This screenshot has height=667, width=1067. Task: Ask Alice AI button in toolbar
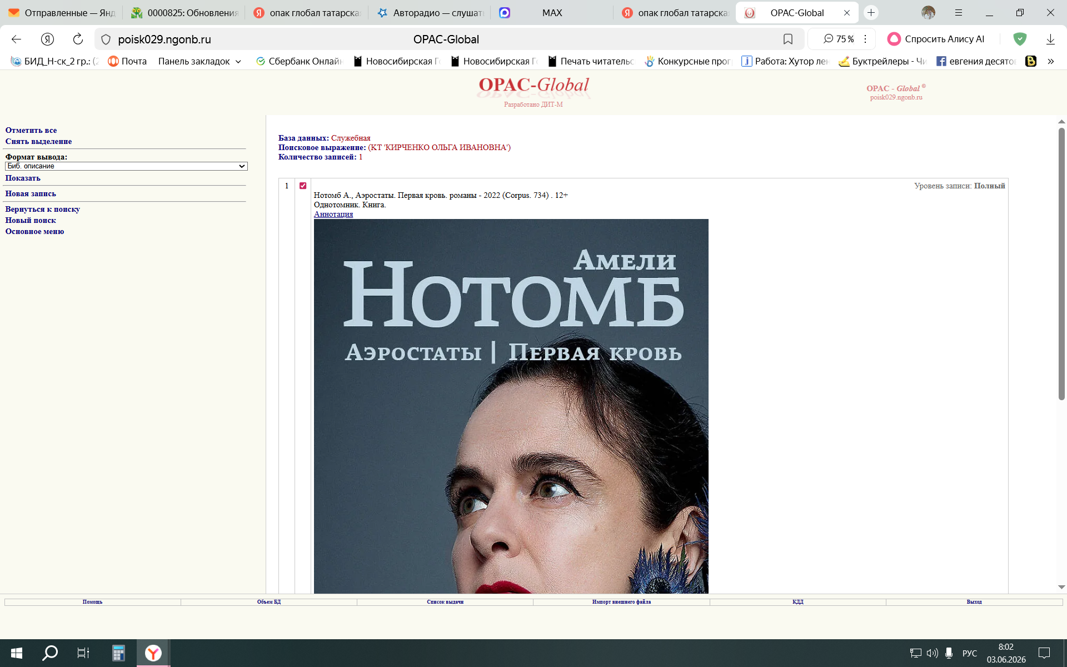point(936,39)
